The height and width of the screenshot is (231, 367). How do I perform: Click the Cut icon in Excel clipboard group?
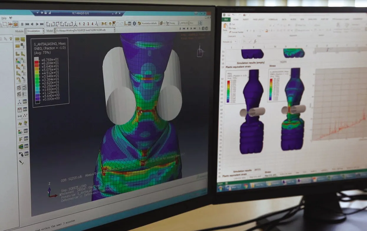(230, 24)
